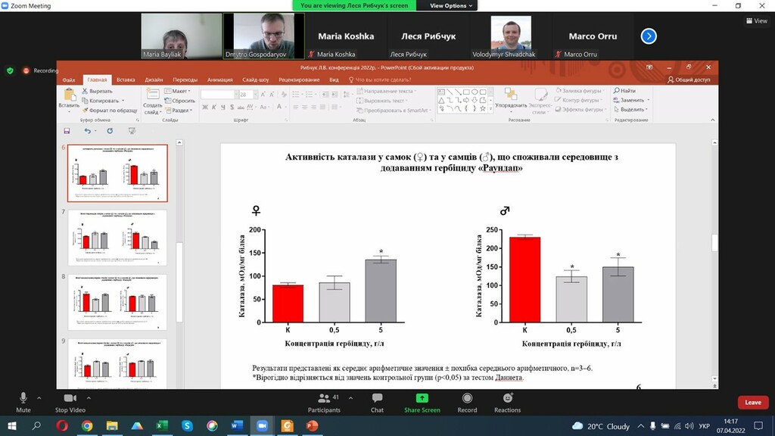
Task: Click the Найти button in ribbon
Action: pyautogui.click(x=624, y=91)
